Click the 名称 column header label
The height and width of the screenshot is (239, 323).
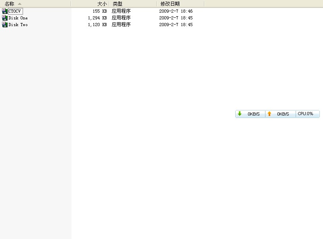click(10, 4)
